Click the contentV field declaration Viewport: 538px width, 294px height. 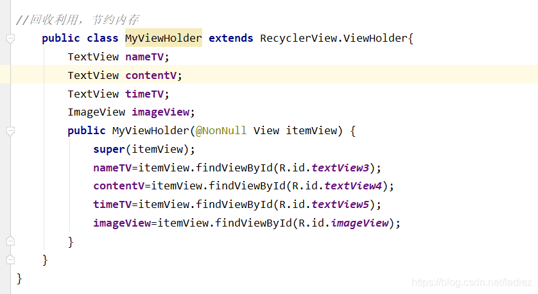(125, 75)
